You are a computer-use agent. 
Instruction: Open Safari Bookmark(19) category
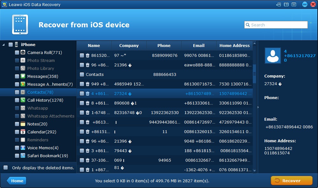[x=48, y=156]
